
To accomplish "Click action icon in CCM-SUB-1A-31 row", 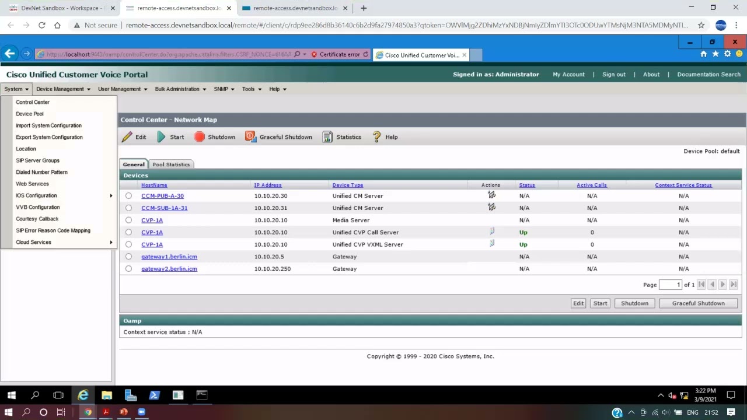I will point(491,207).
